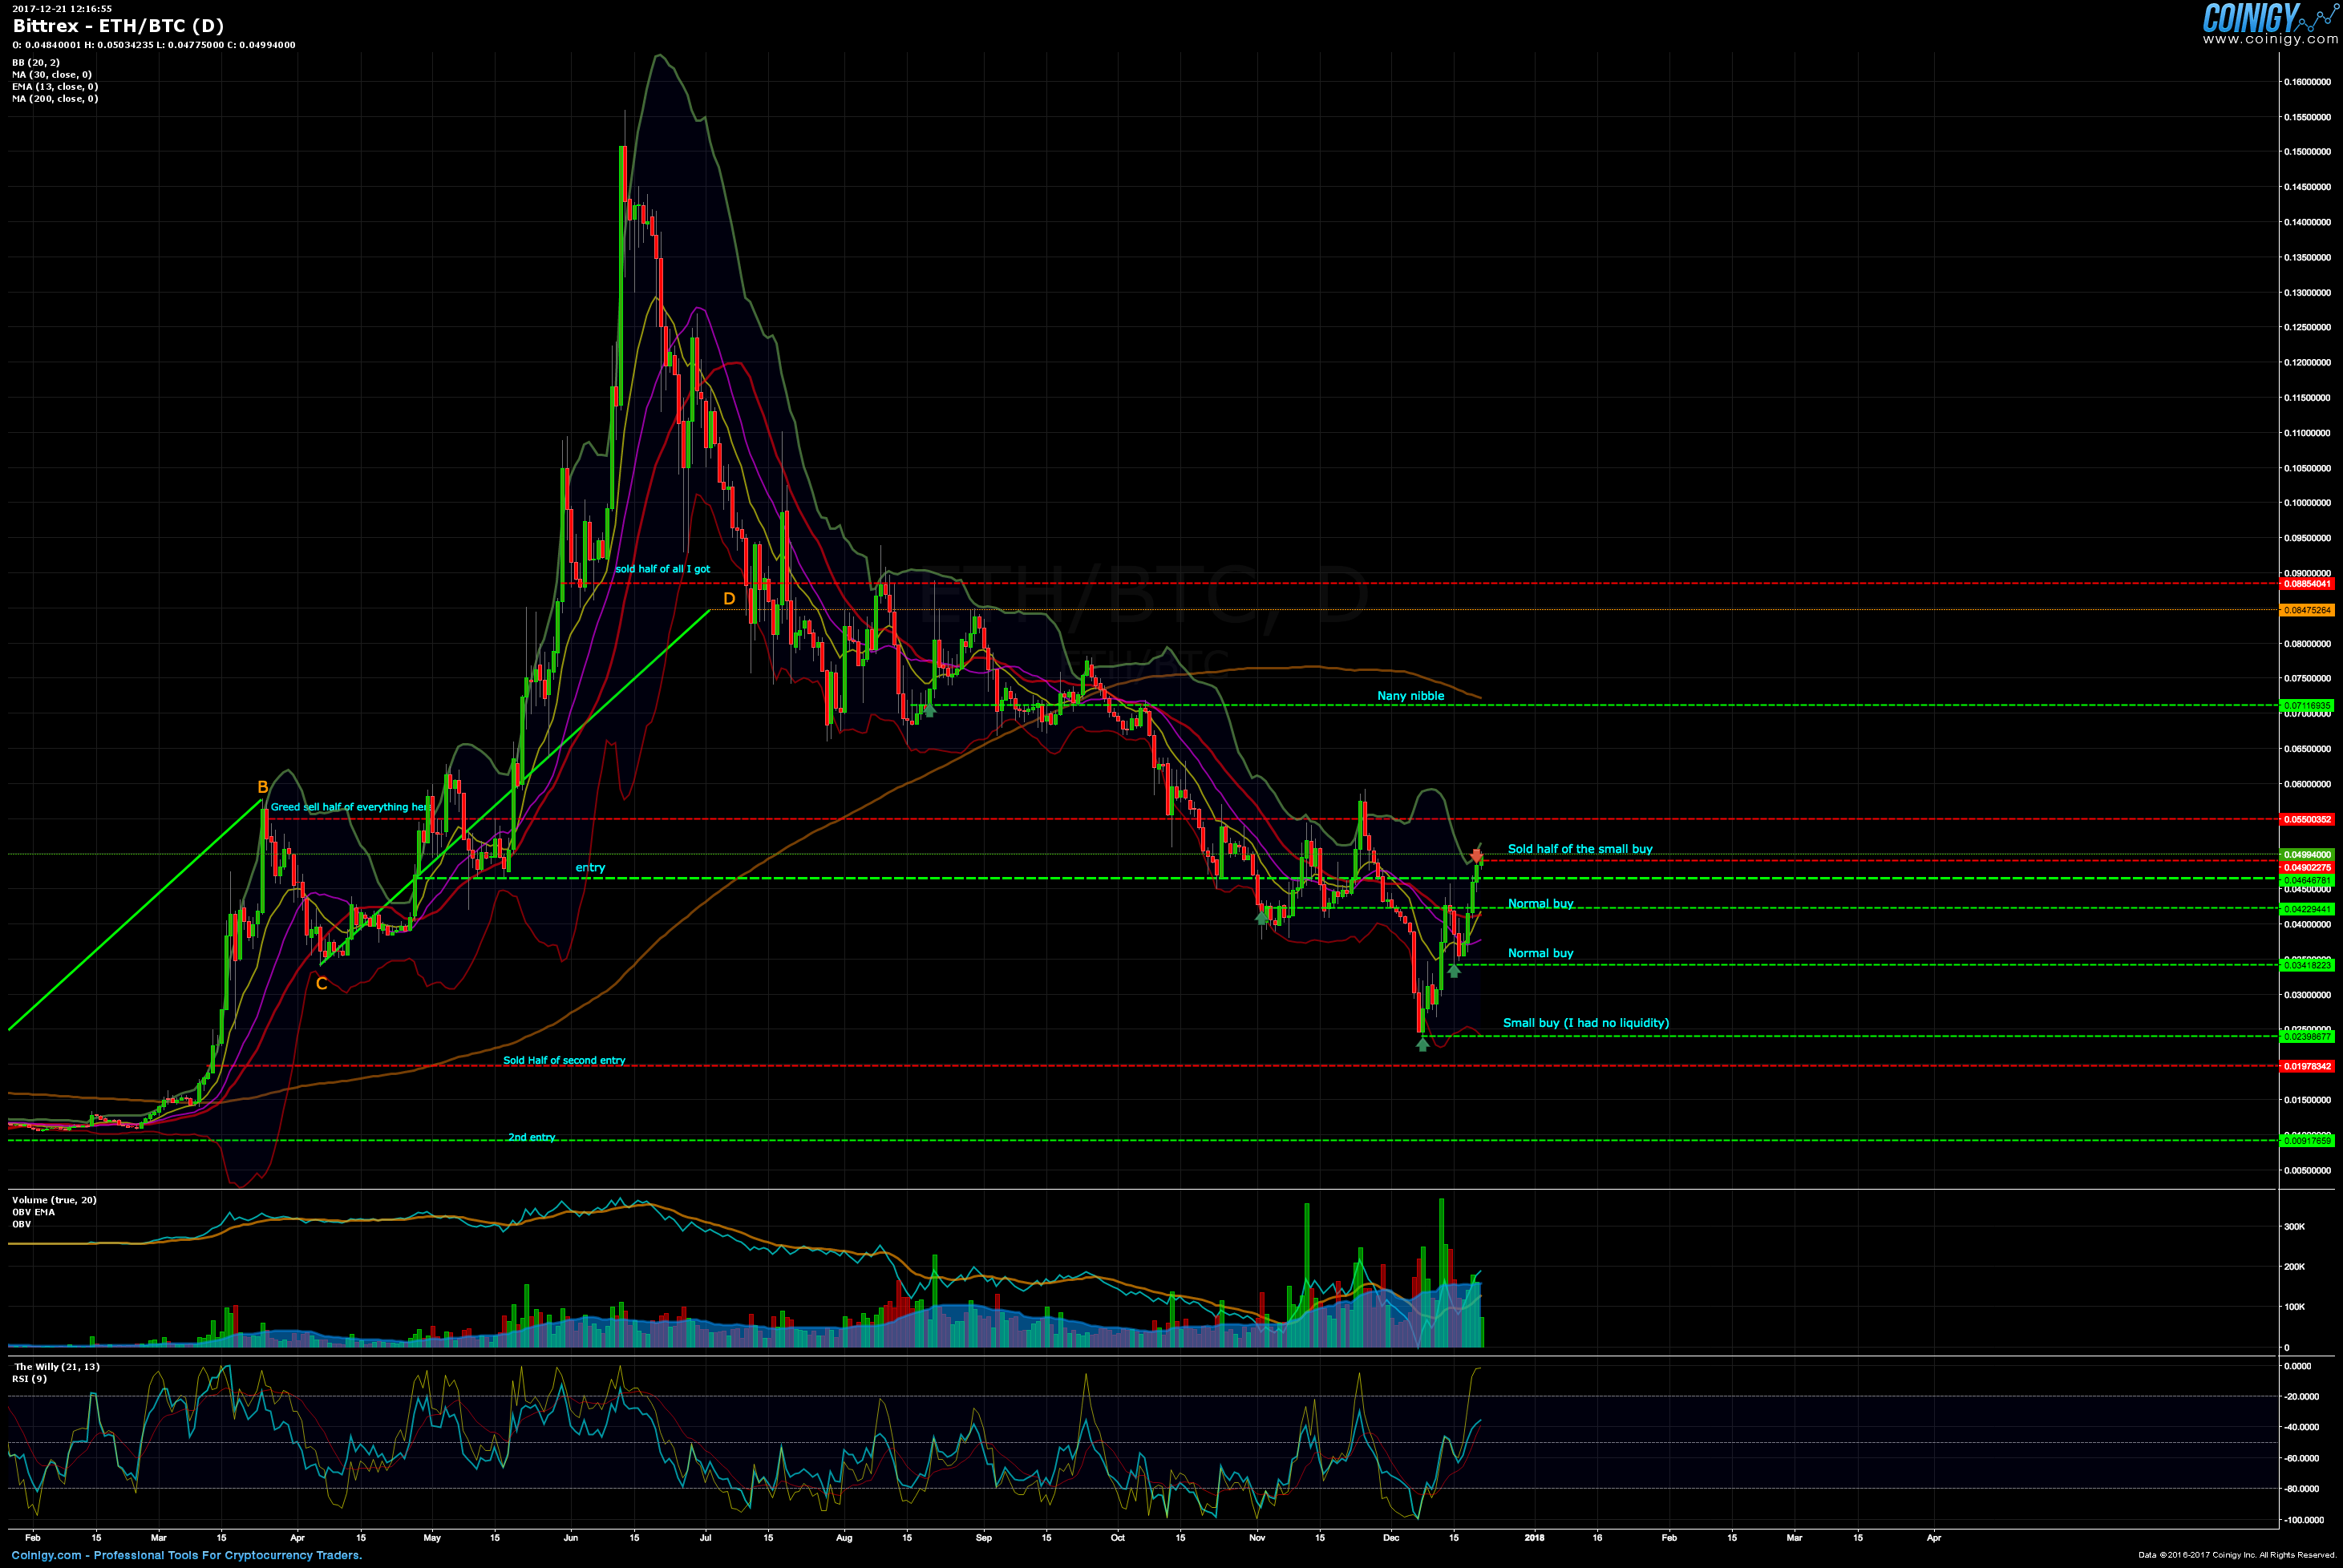The height and width of the screenshot is (1568, 2343).
Task: Click the 0.16000000 price axis label
Action: pyautogui.click(x=2307, y=82)
